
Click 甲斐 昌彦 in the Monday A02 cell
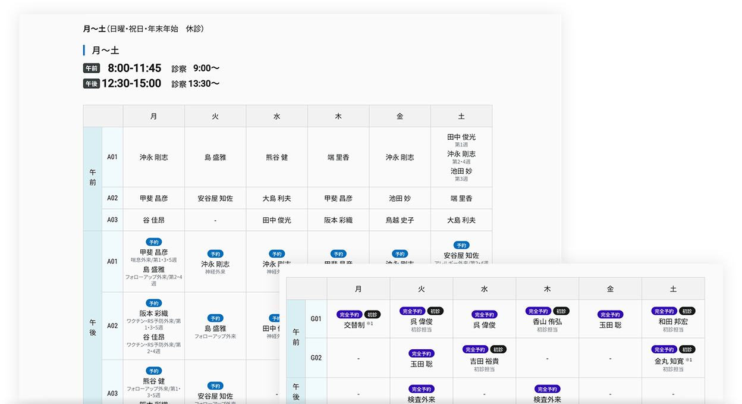pos(153,198)
